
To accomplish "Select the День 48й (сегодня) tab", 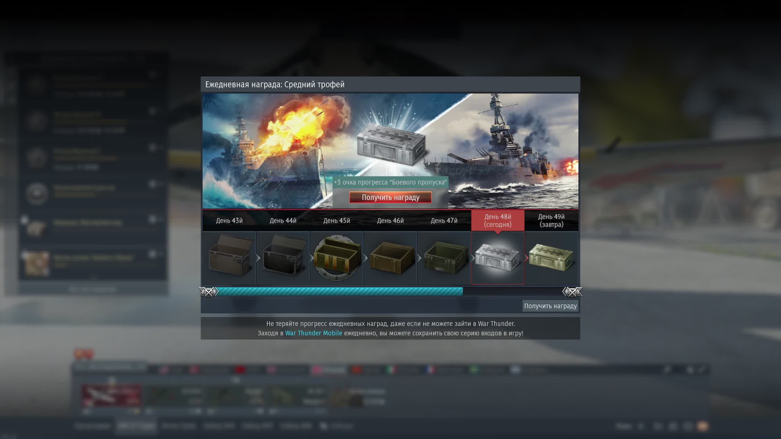I will click(498, 220).
